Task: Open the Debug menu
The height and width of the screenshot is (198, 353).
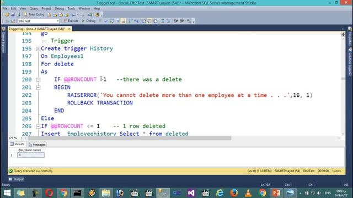Action: click(x=59, y=9)
